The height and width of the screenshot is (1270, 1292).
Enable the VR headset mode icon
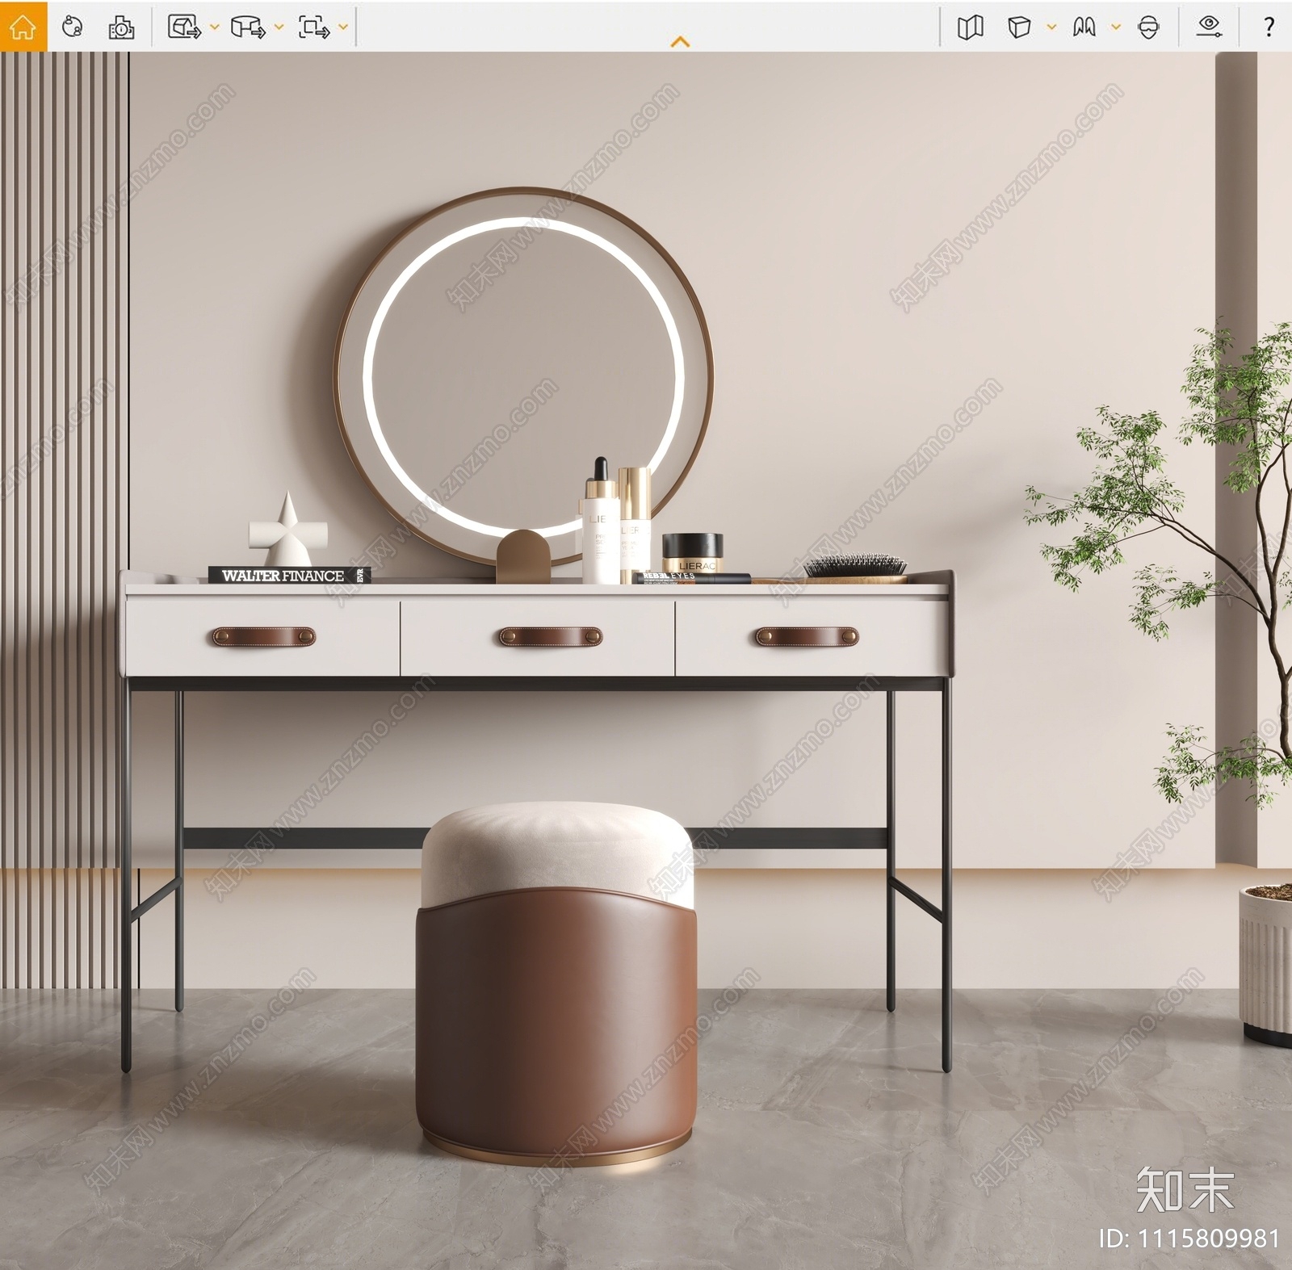coord(1148,27)
